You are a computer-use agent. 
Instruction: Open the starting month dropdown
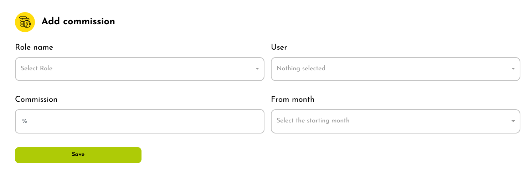click(x=395, y=121)
